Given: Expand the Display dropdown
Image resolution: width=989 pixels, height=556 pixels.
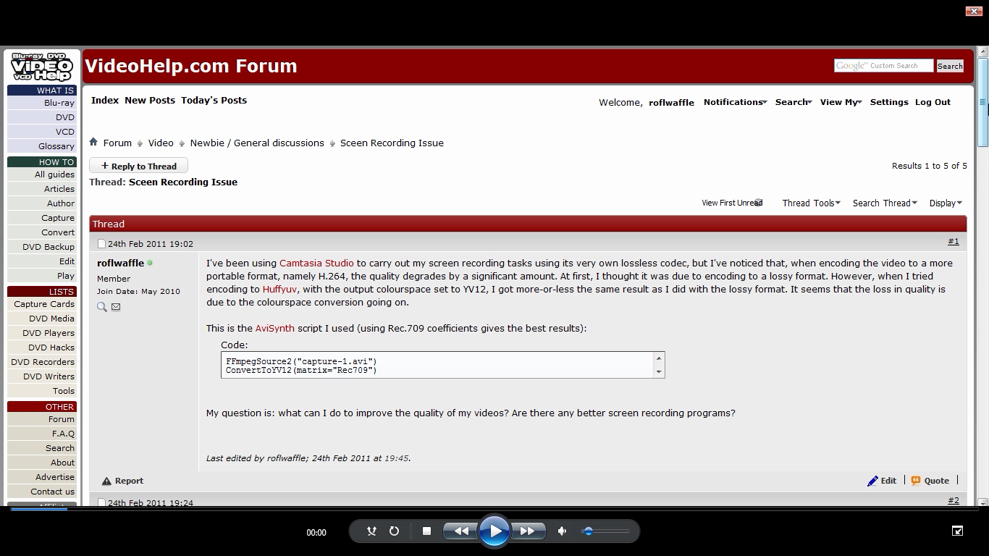Looking at the screenshot, I should click(x=946, y=203).
